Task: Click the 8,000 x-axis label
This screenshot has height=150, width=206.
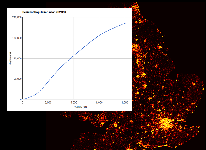Action: pyautogui.click(x=125, y=102)
